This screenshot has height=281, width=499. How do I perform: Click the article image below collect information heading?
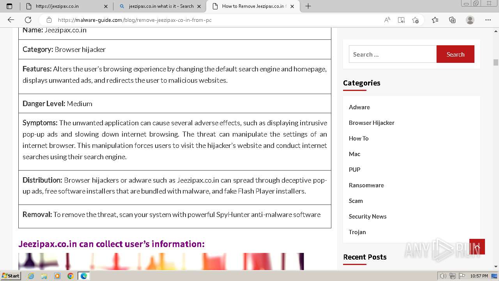pyautogui.click(x=161, y=261)
